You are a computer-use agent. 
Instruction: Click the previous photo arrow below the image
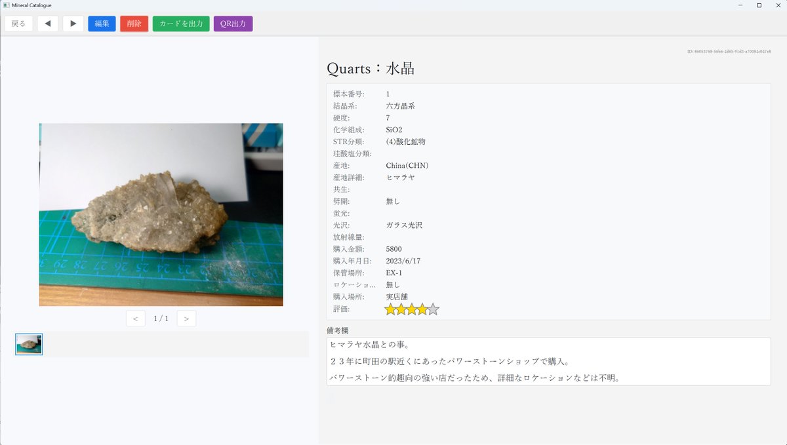point(135,318)
